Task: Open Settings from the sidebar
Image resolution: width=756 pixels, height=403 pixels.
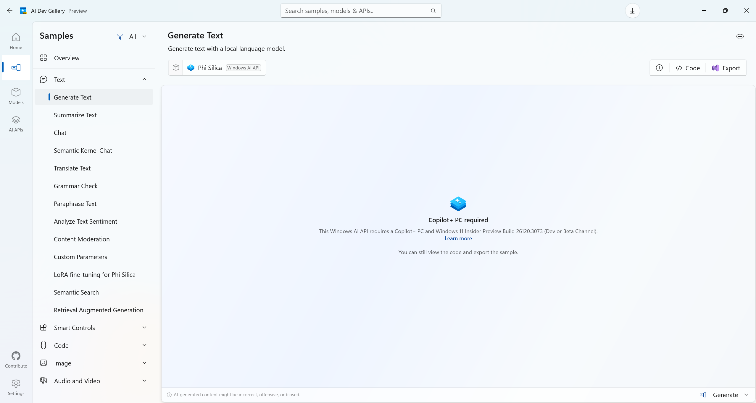Action: coord(16,387)
